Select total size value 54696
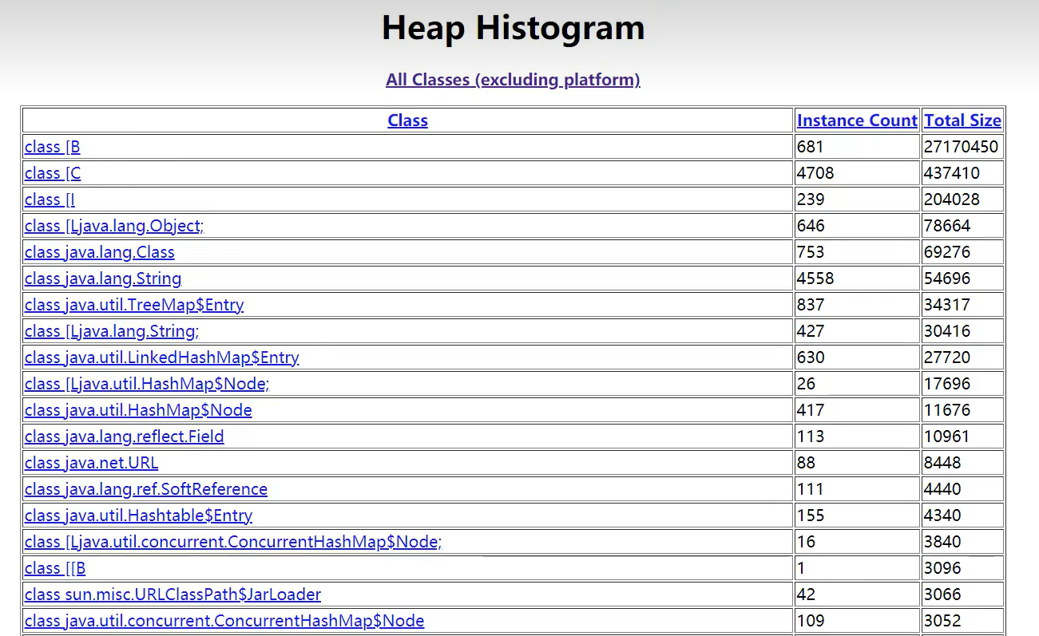1039x636 pixels. click(x=947, y=278)
